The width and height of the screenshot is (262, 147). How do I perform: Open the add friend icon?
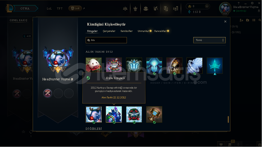point(241,20)
